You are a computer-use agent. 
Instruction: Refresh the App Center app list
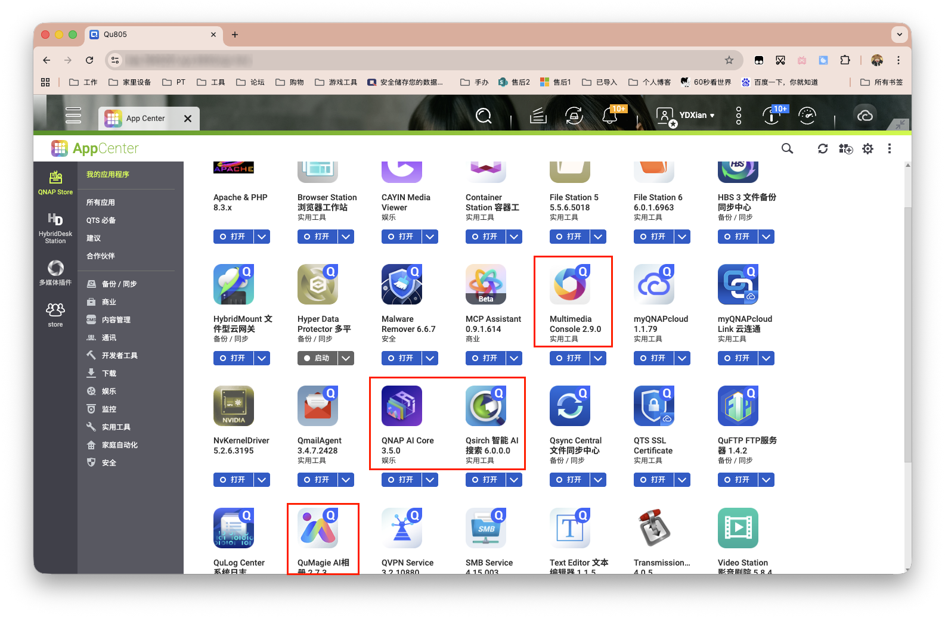pyautogui.click(x=823, y=148)
